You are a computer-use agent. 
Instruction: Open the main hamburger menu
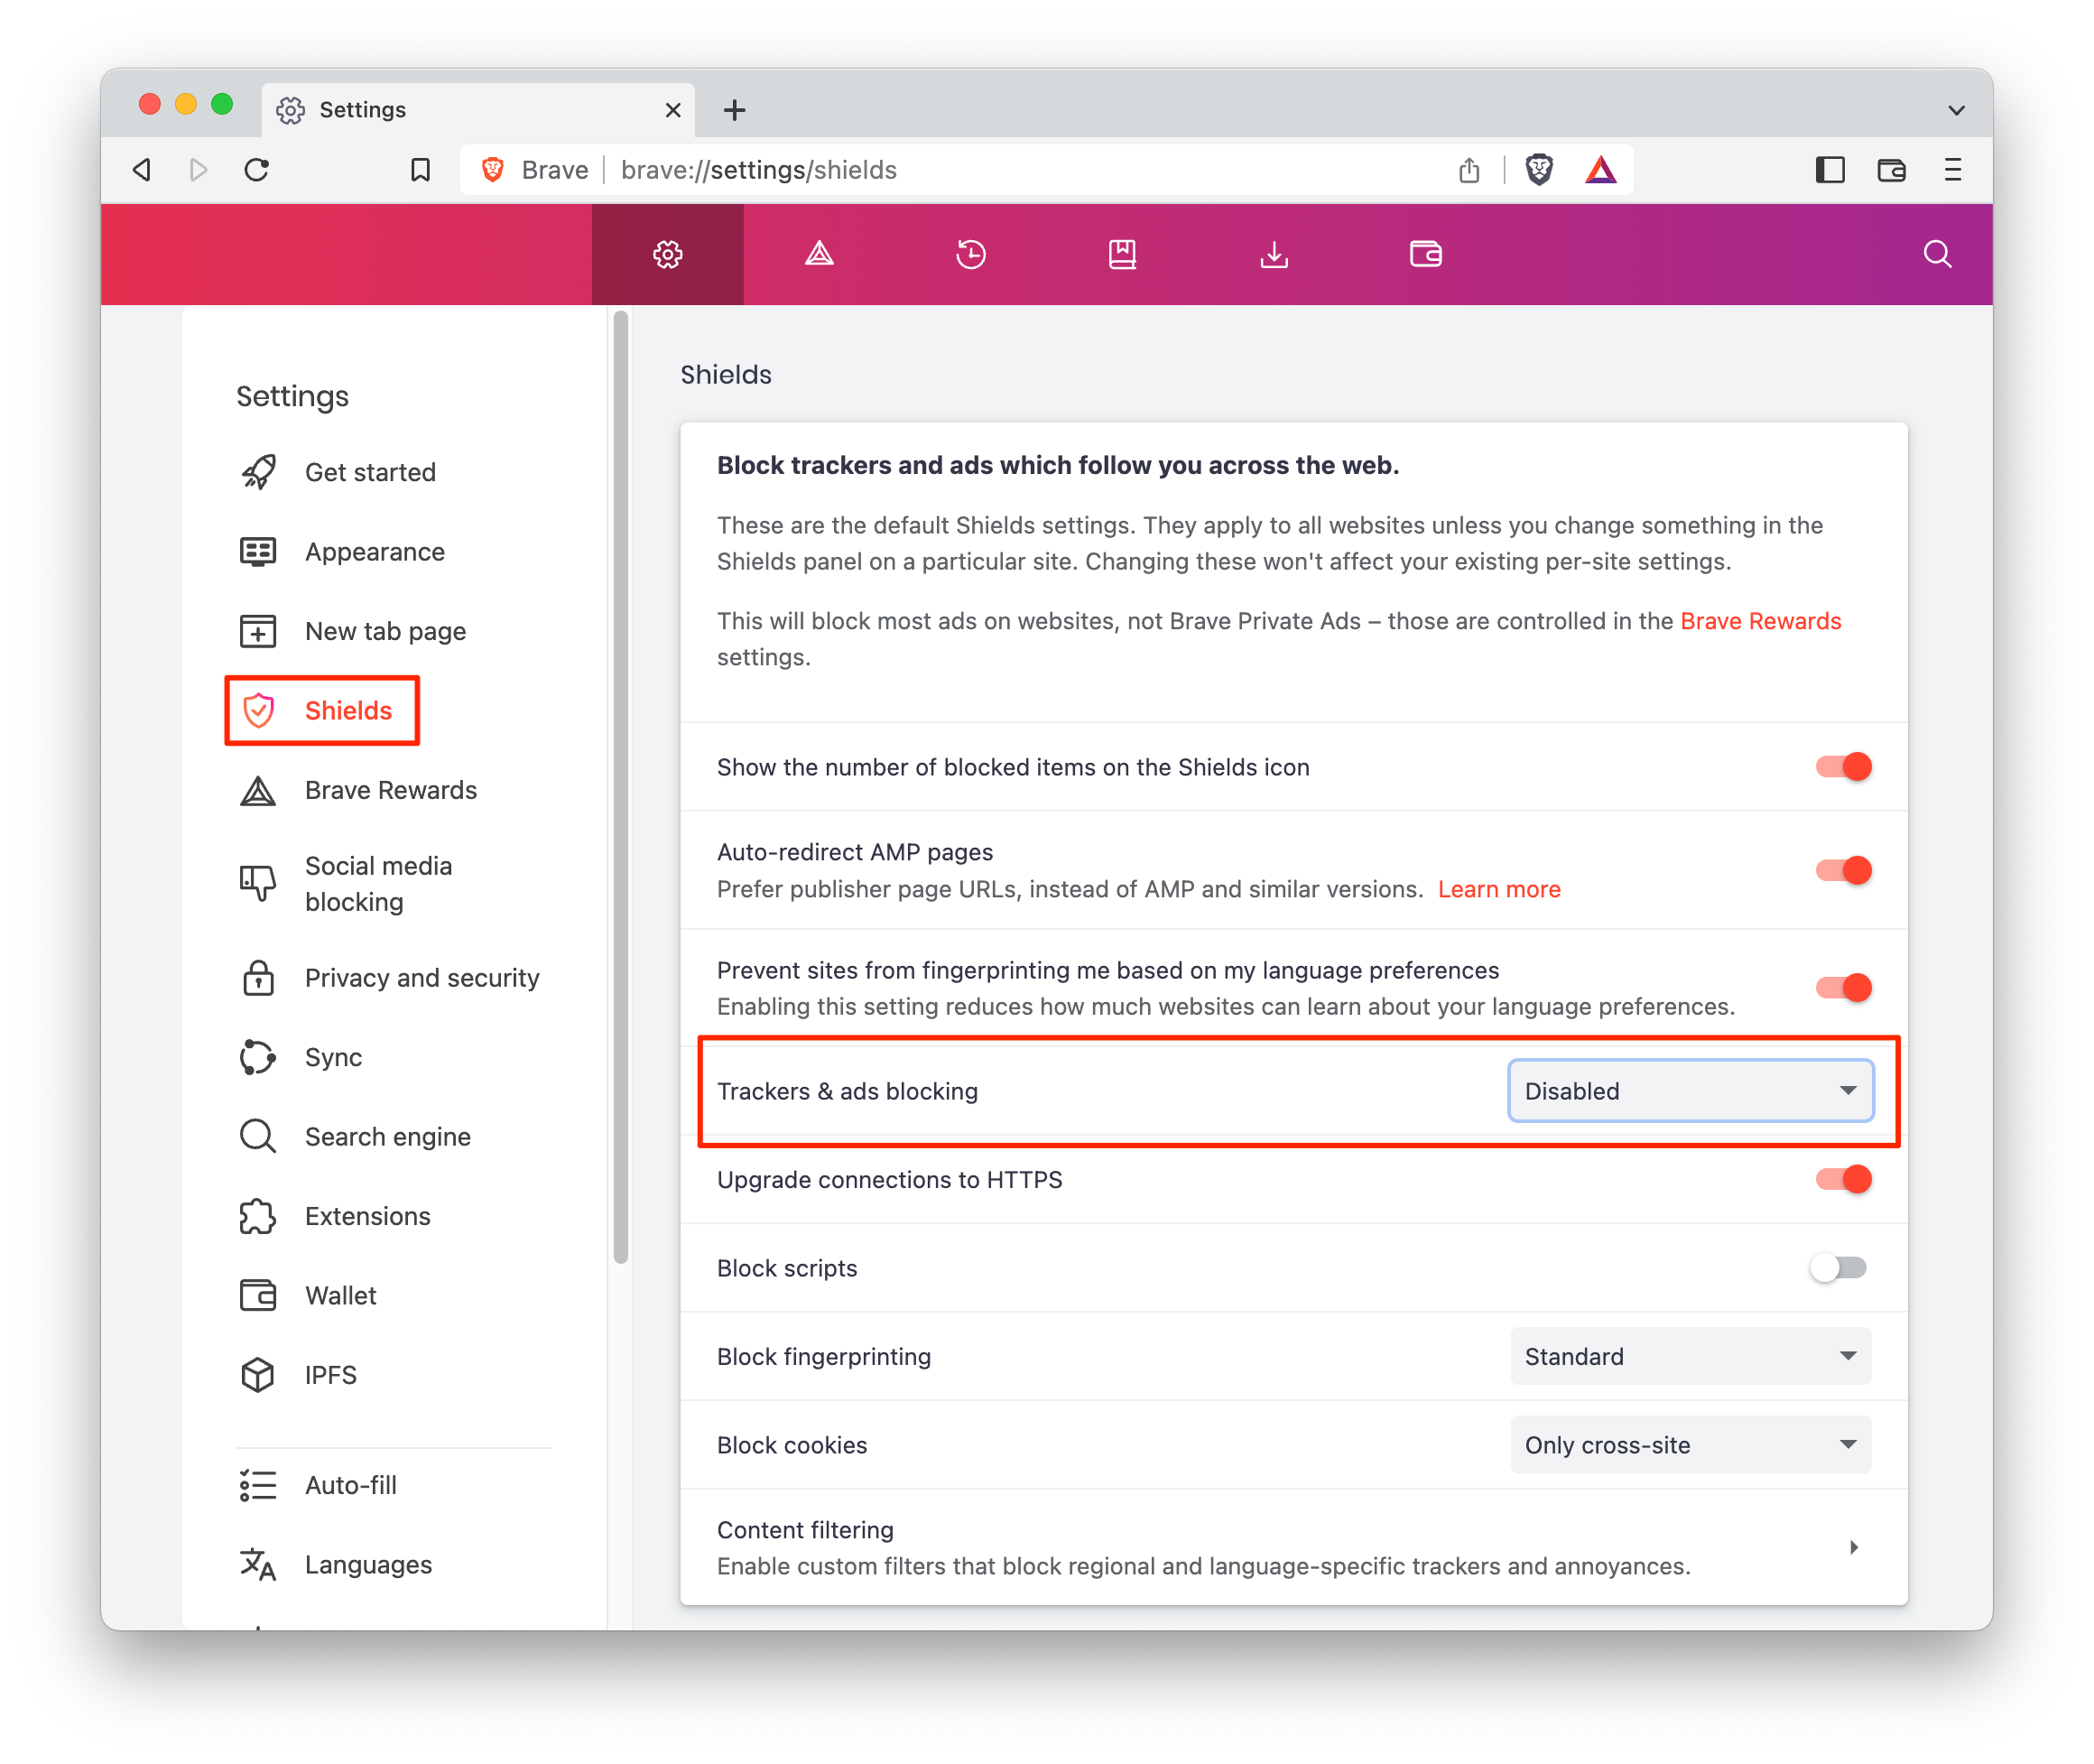(x=1952, y=170)
